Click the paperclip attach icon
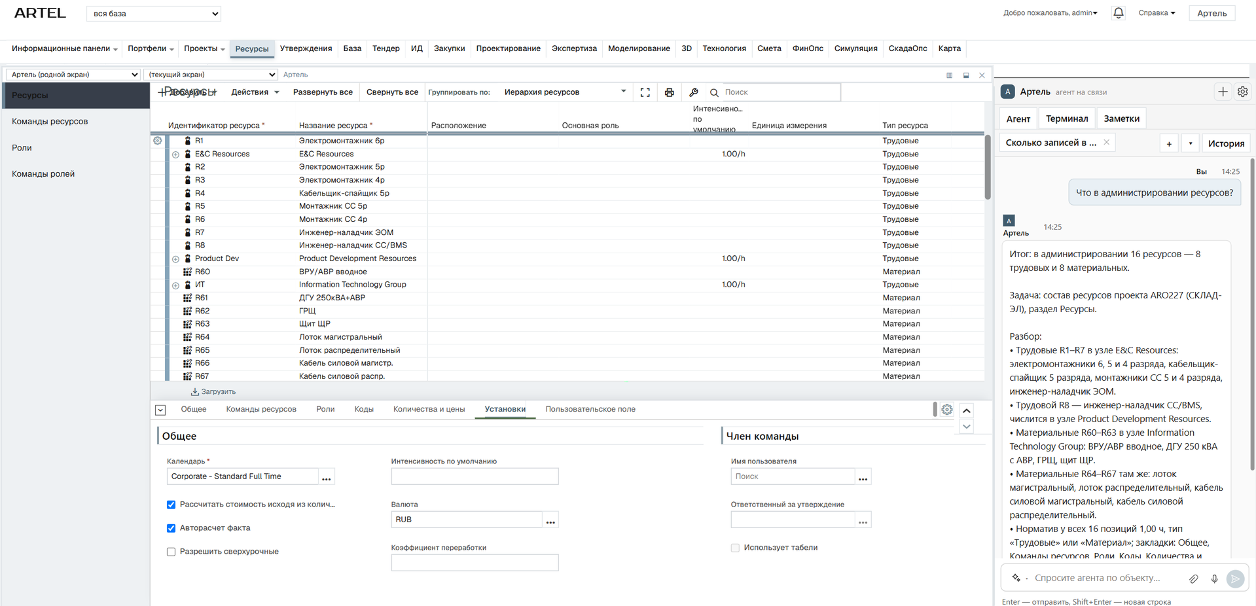Screen dimensions: 1256x606 [1194, 579]
